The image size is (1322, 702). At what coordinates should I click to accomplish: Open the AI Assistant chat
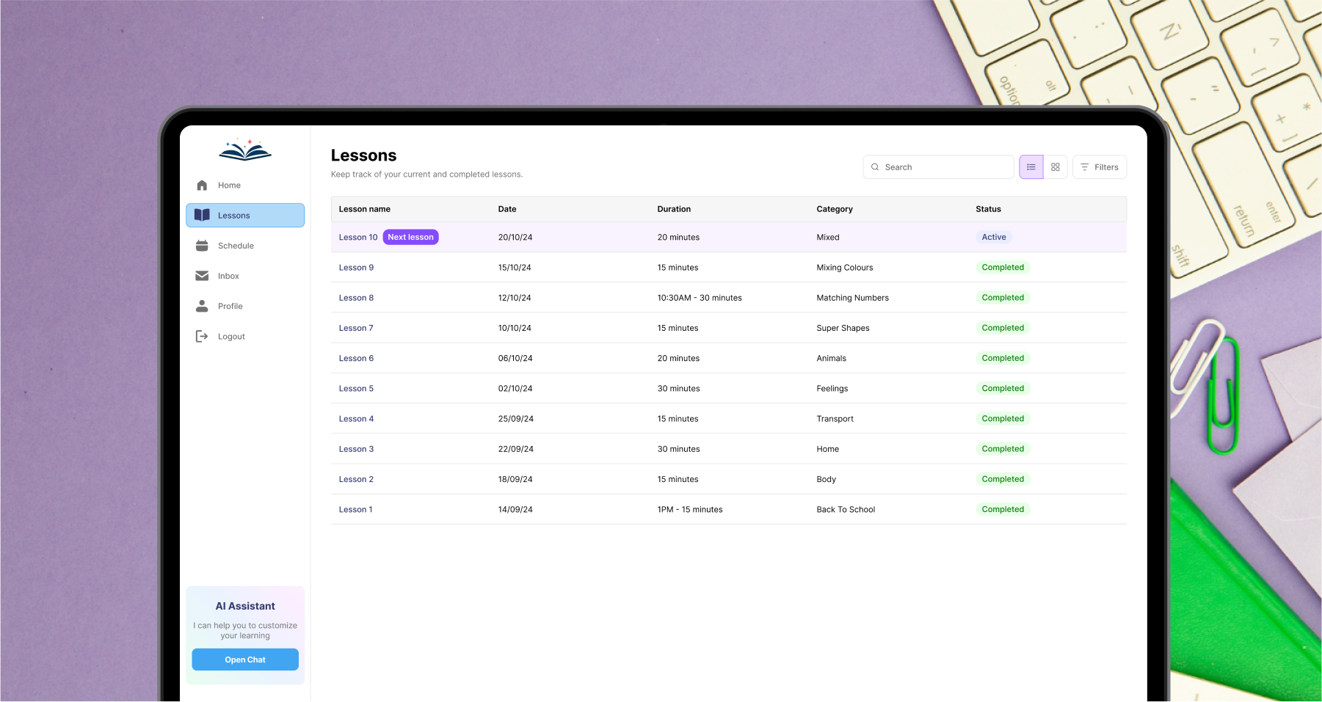pyautogui.click(x=245, y=659)
